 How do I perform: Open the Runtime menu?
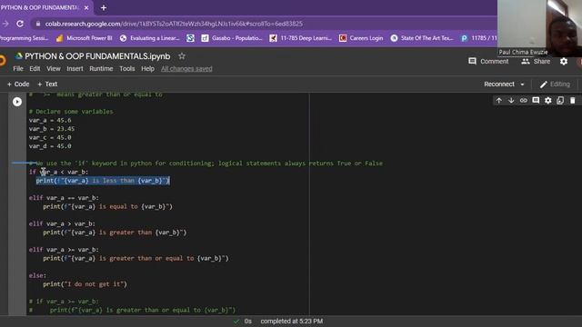(x=101, y=69)
